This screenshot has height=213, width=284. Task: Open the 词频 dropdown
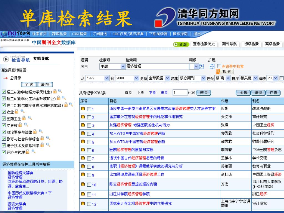pyautogui.click(x=194, y=67)
